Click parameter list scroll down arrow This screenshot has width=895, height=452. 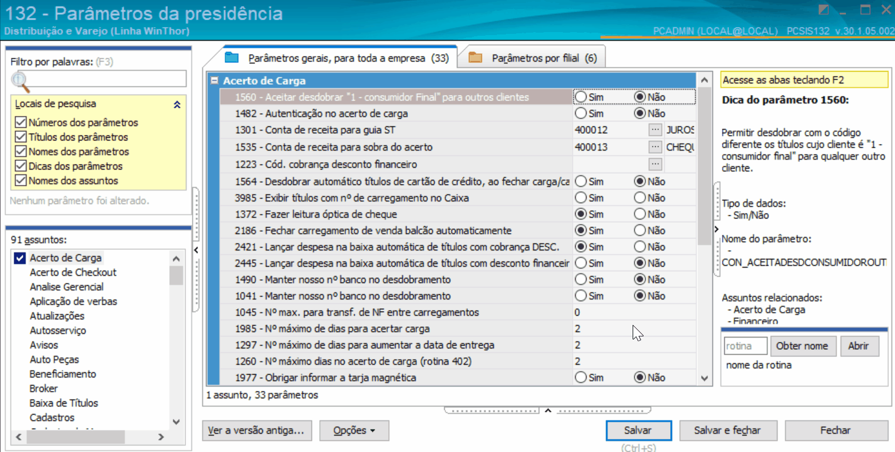click(x=704, y=378)
